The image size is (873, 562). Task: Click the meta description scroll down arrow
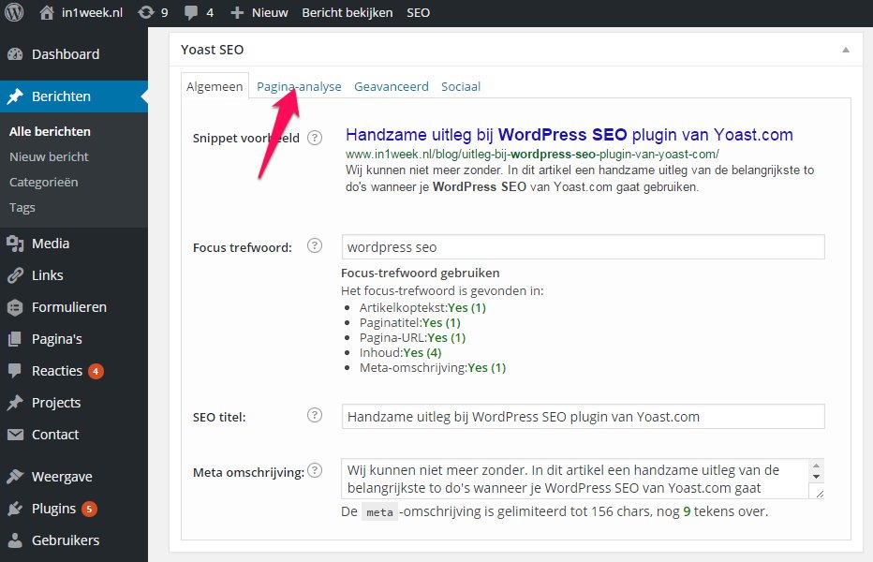pyautogui.click(x=816, y=477)
